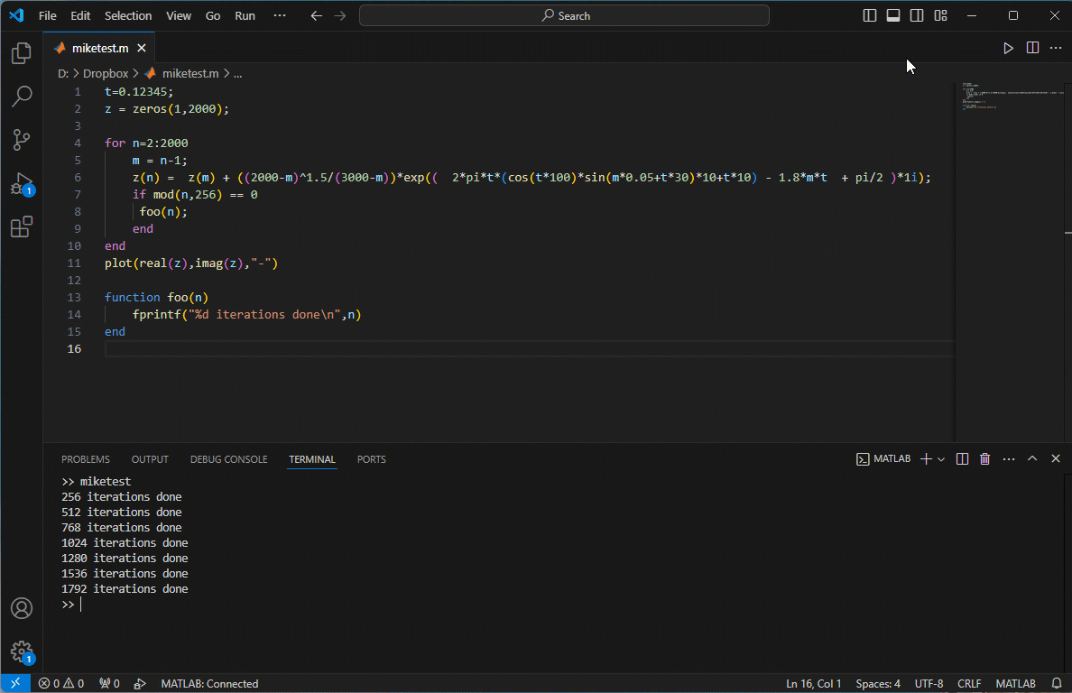The height and width of the screenshot is (693, 1072).
Task: Open the Source Control view
Action: [21, 140]
